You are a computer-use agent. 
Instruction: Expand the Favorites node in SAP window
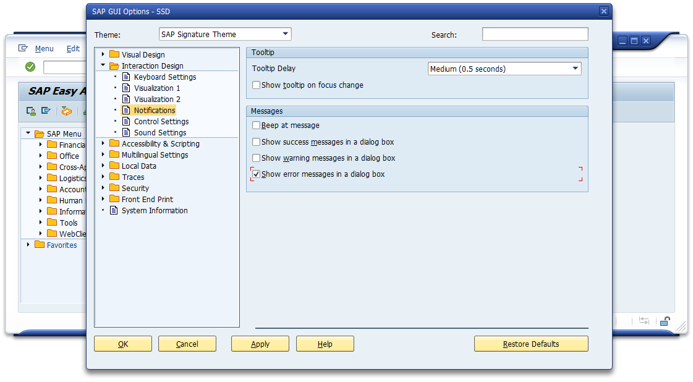click(28, 244)
